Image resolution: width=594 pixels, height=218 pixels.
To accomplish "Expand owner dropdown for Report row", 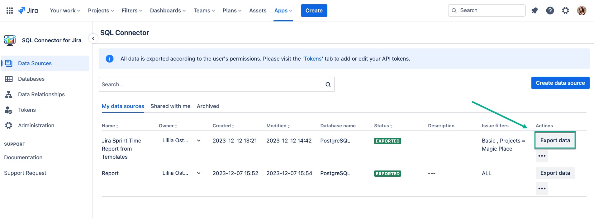I will click(x=199, y=173).
